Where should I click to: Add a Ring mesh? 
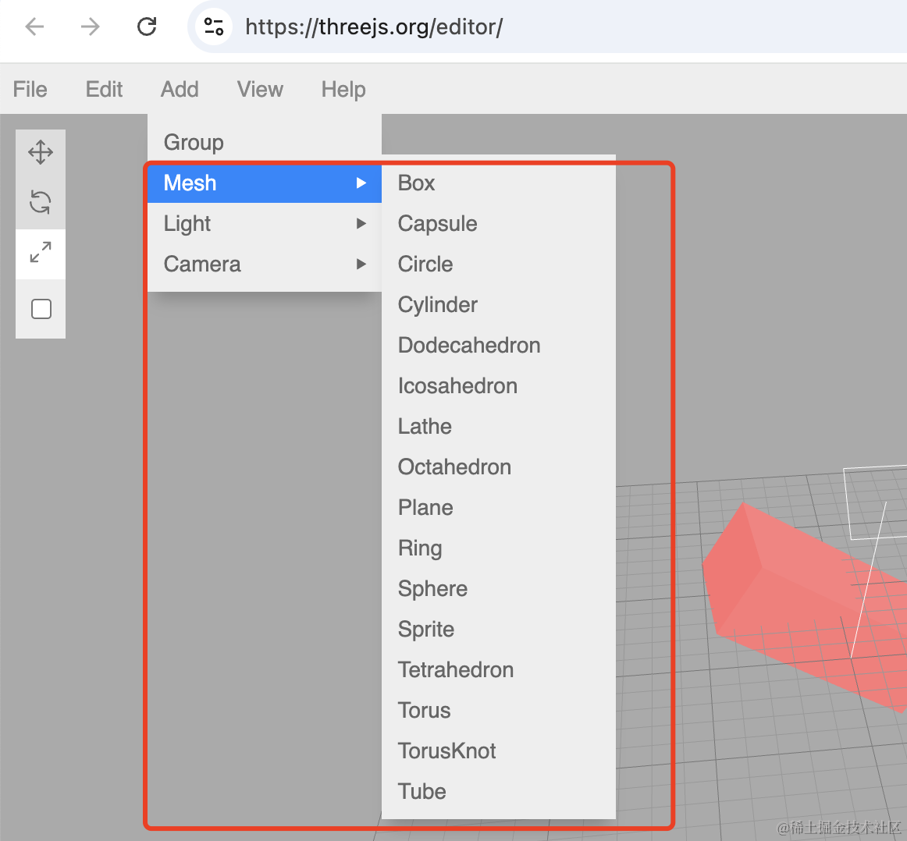(499, 548)
